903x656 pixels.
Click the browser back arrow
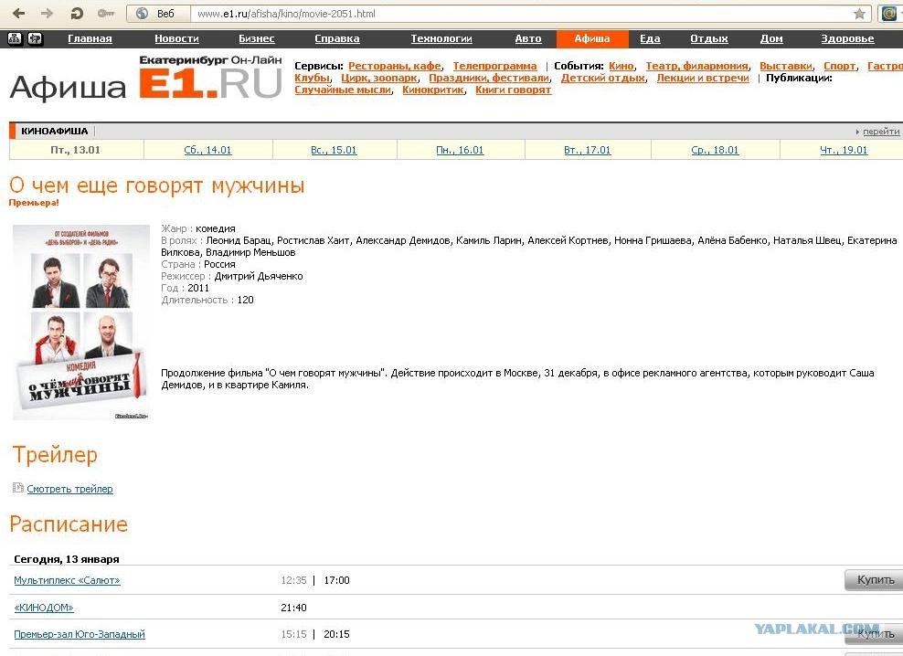coord(18,13)
